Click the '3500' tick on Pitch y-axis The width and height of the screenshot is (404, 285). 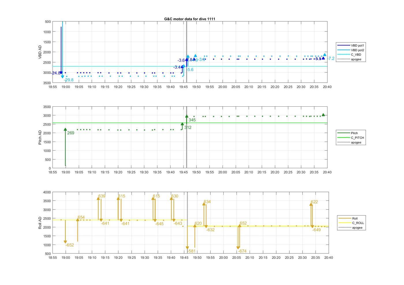point(47,107)
